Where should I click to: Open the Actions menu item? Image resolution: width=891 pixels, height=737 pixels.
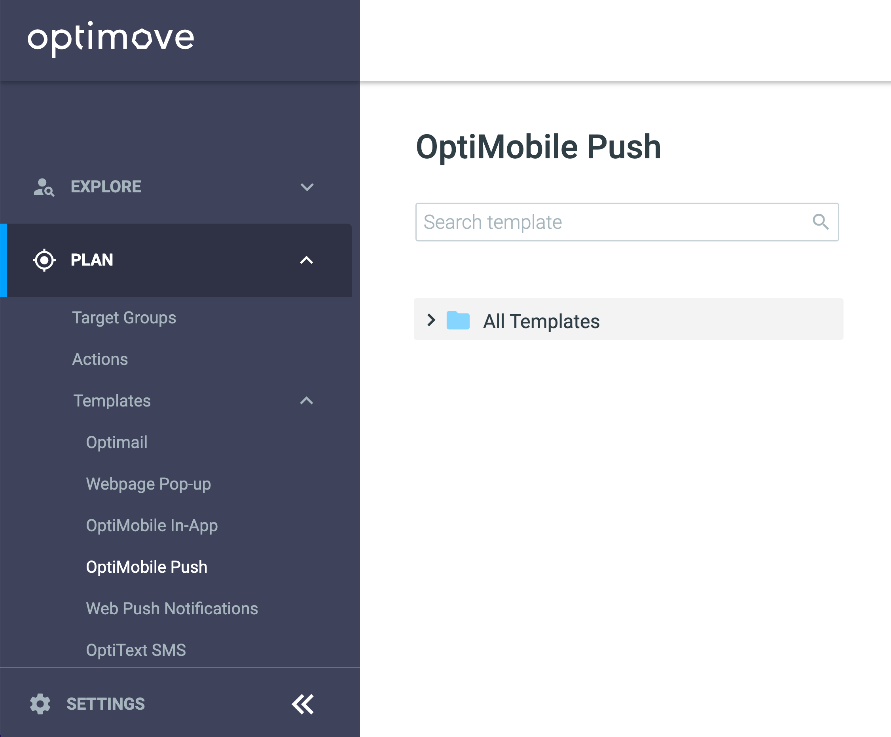(x=100, y=359)
